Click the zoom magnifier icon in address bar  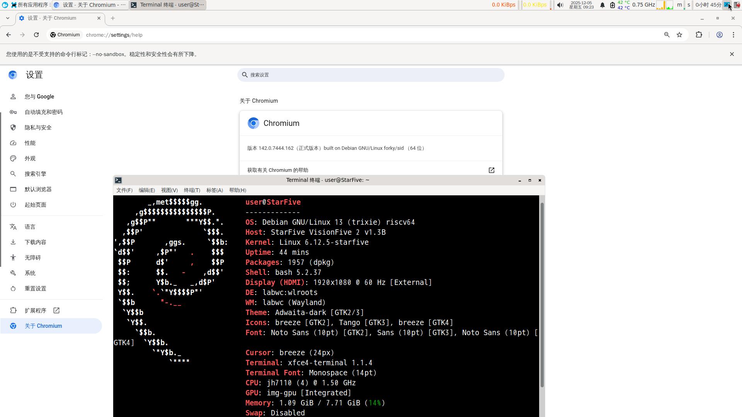[667, 35]
